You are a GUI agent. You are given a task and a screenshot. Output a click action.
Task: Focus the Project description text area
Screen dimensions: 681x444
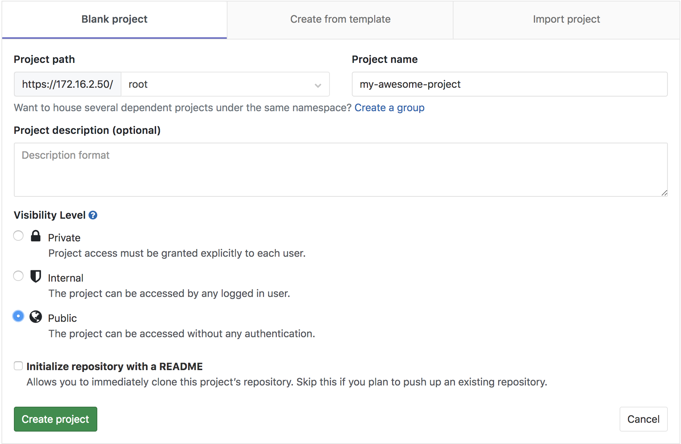pos(340,170)
